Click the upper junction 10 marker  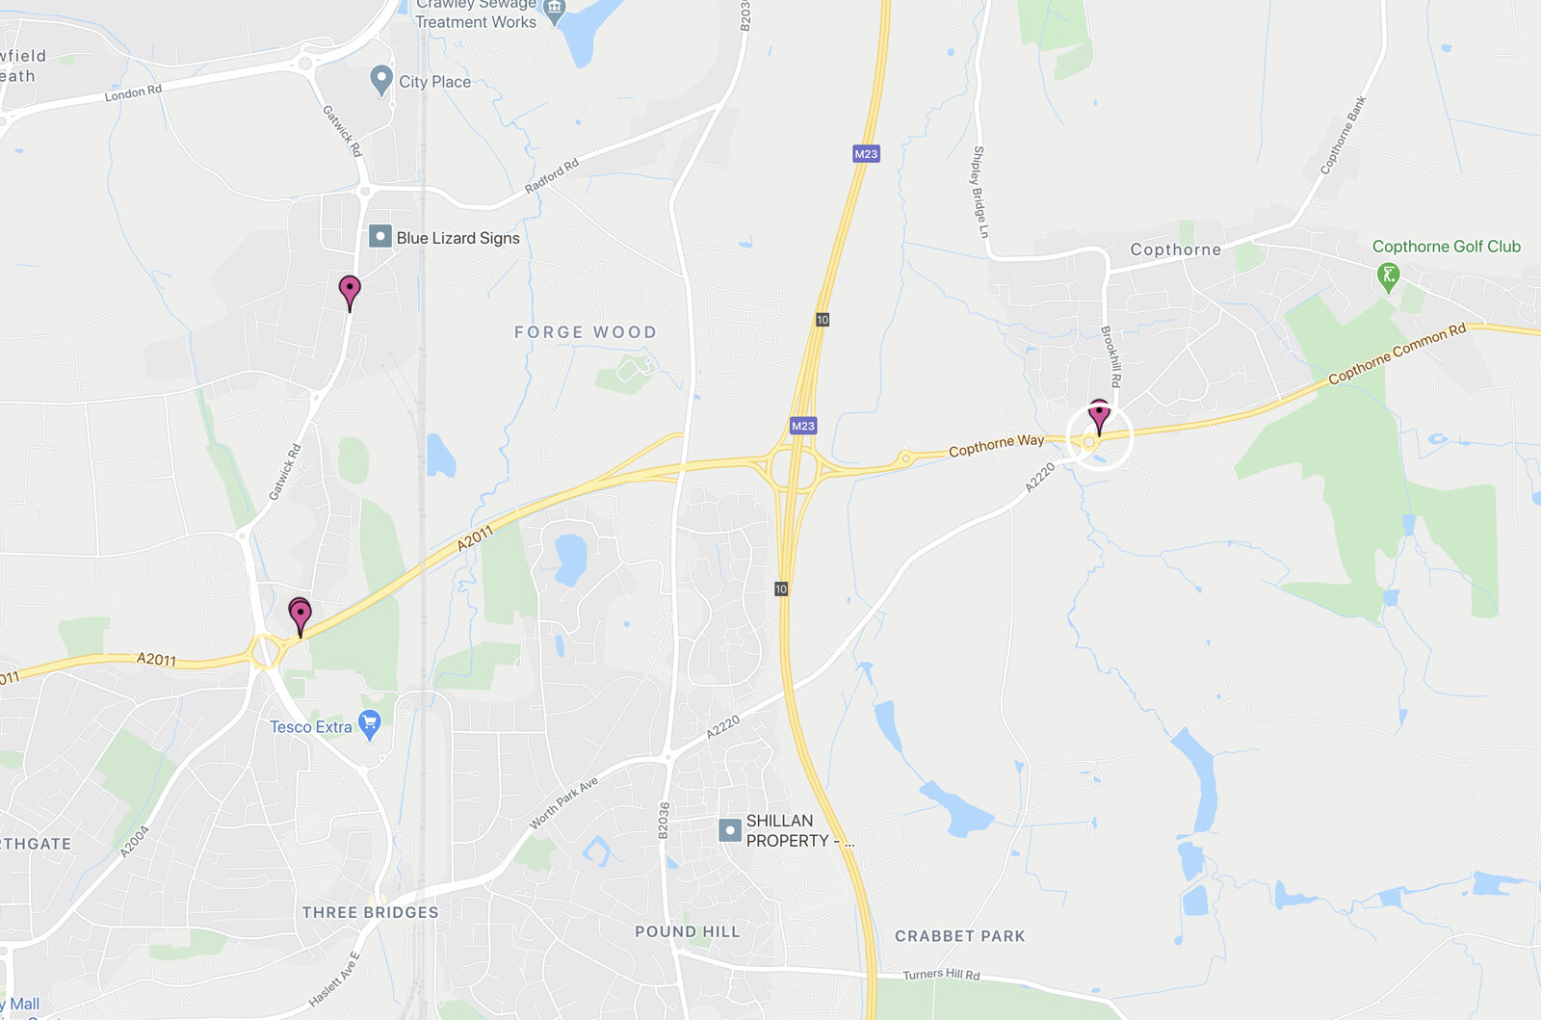tap(823, 320)
